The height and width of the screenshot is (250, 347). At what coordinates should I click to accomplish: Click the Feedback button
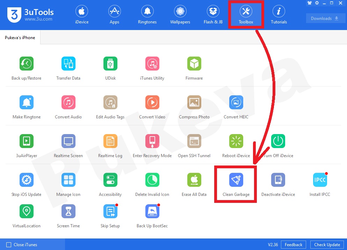[294, 245]
